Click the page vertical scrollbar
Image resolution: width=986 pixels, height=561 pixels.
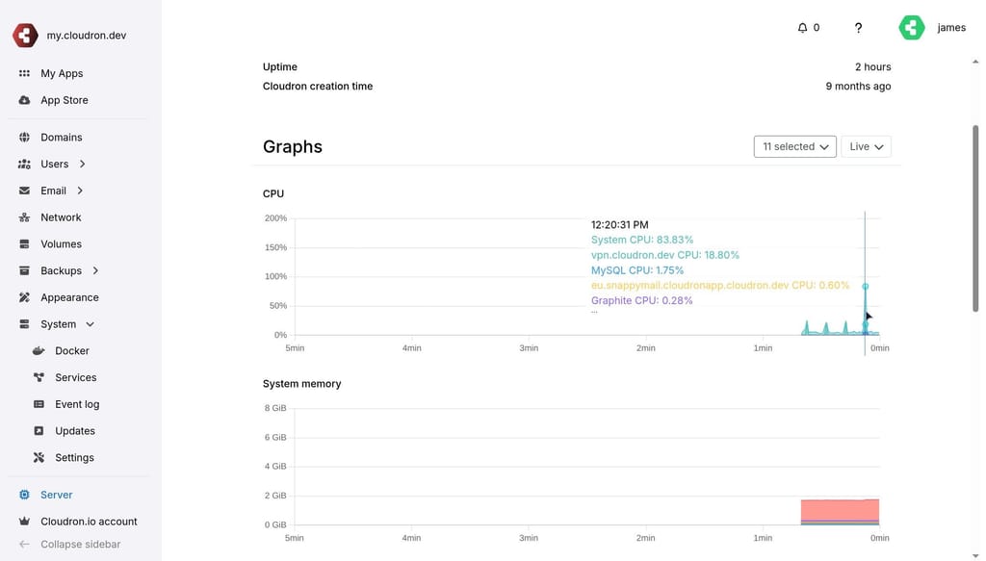pos(975,218)
